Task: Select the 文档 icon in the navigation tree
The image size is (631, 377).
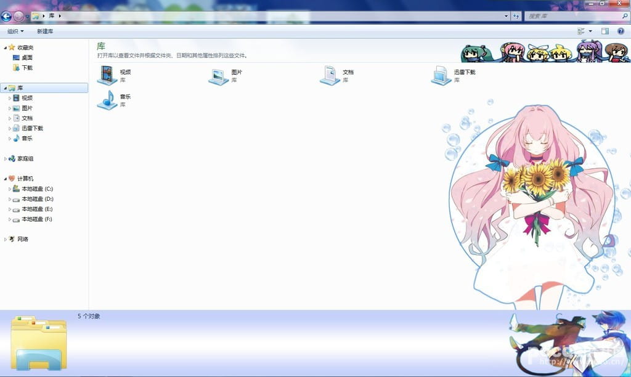Action: point(16,118)
